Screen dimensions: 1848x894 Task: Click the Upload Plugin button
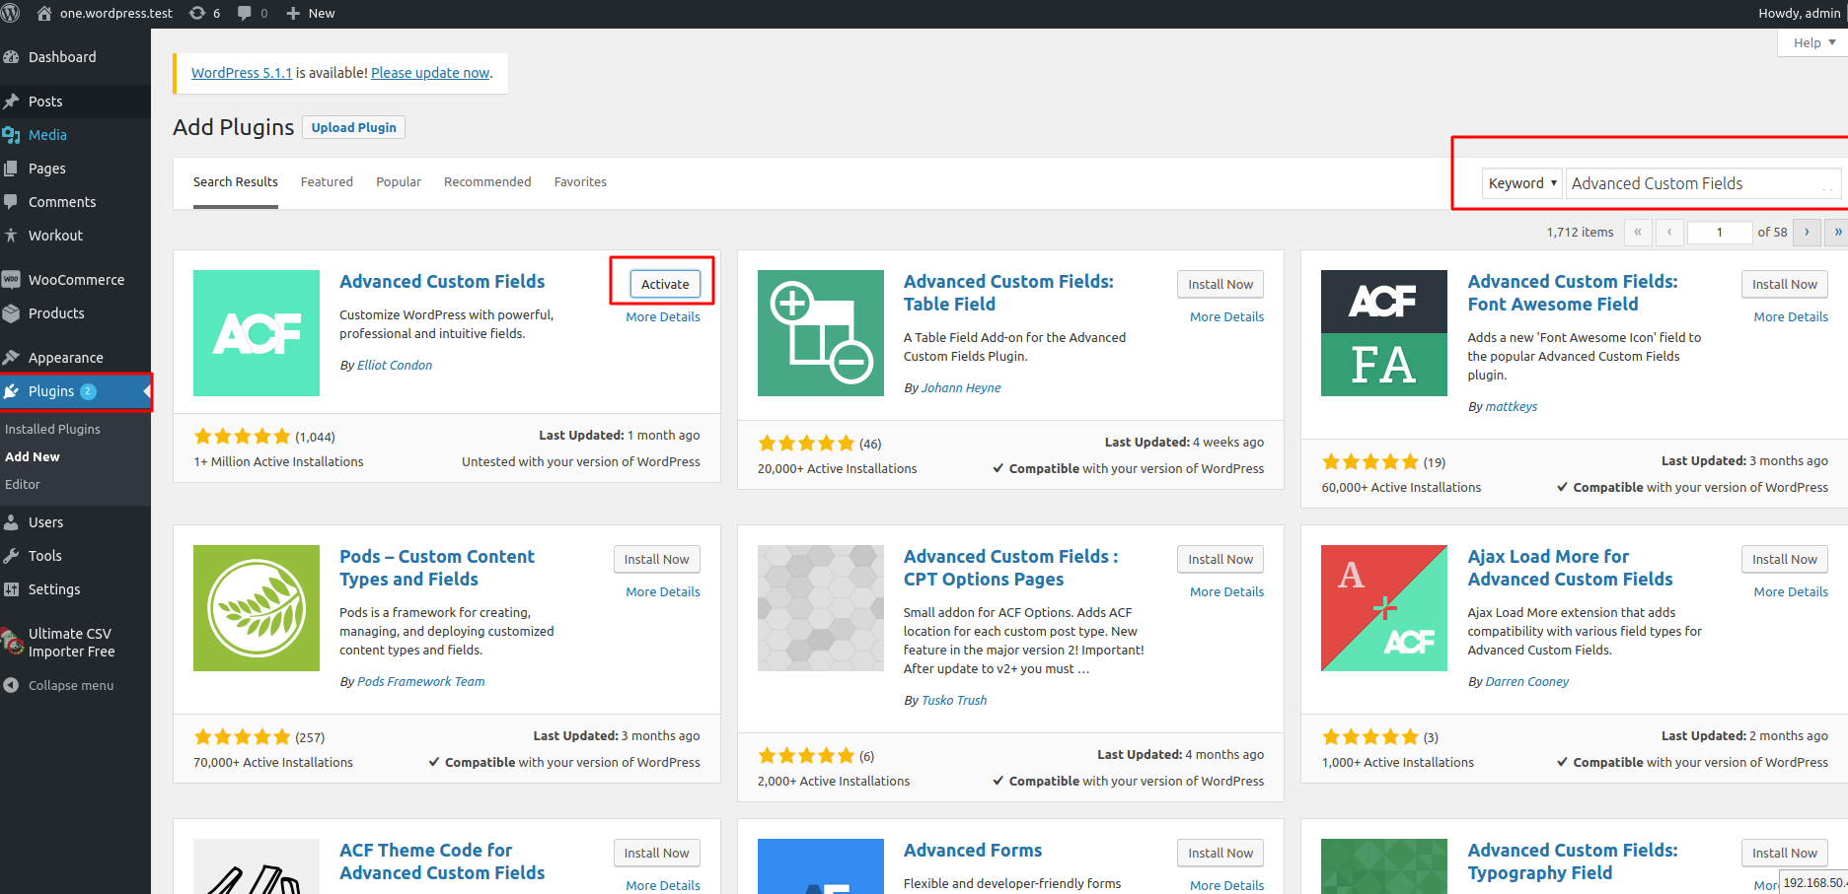click(x=353, y=127)
